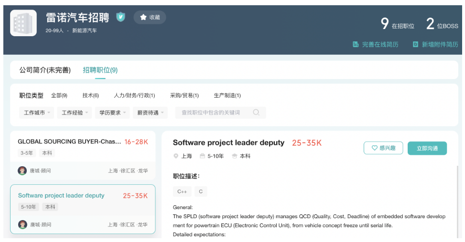Switch to 公司简介(未完善) tab

click(x=45, y=70)
